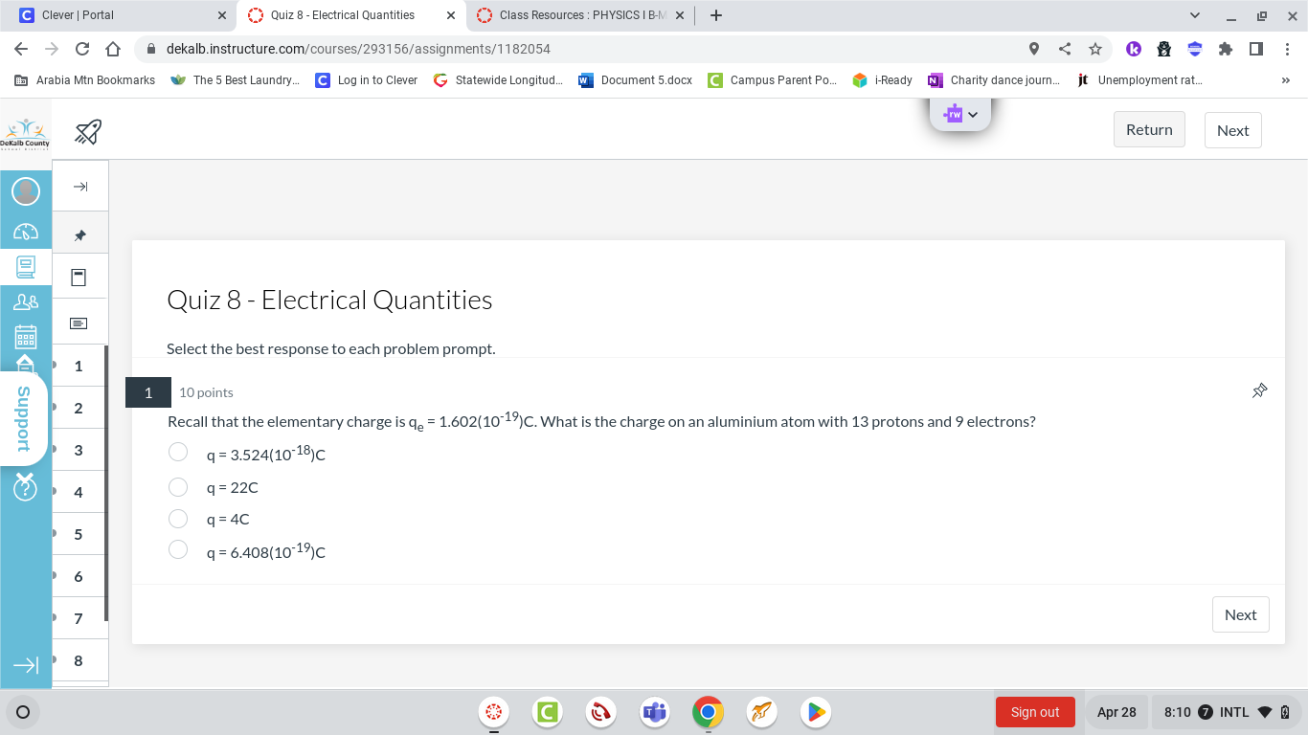1308x735 pixels.
Task: Select answer q = 3.524(10^-18)C
Action: click(178, 452)
